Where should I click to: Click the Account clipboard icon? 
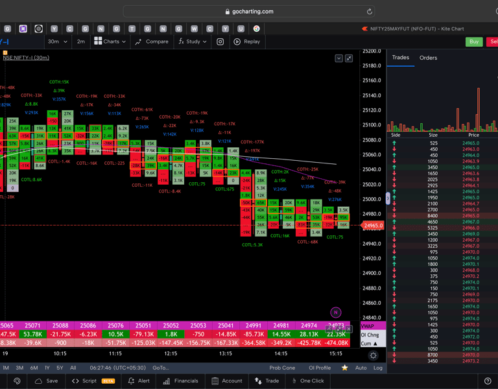(215, 381)
